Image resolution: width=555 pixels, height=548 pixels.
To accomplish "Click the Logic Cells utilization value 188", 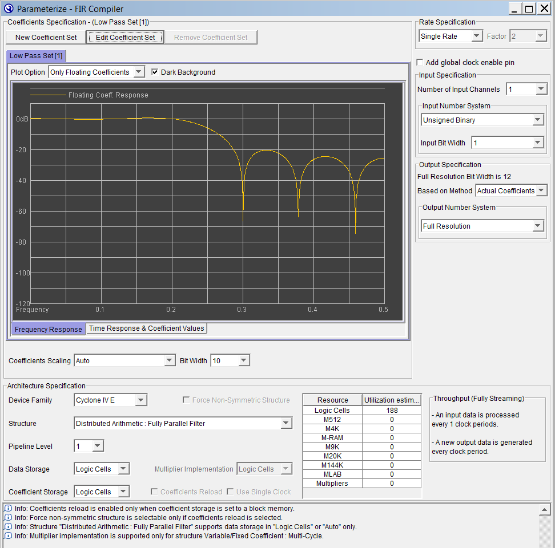I will pos(392,410).
